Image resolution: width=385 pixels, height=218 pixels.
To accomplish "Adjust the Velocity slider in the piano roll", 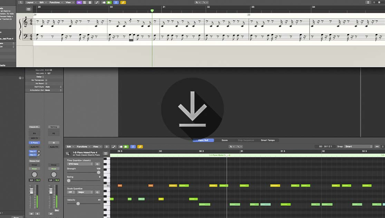I will [x=78, y=203].
